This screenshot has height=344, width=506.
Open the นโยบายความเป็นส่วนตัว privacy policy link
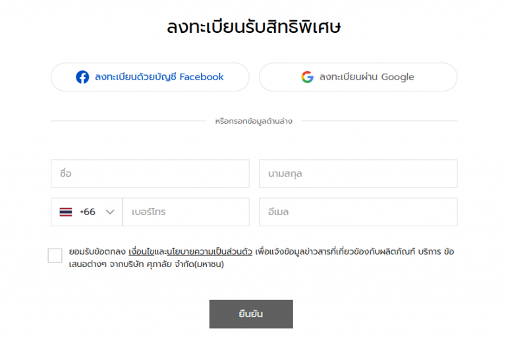point(210,252)
